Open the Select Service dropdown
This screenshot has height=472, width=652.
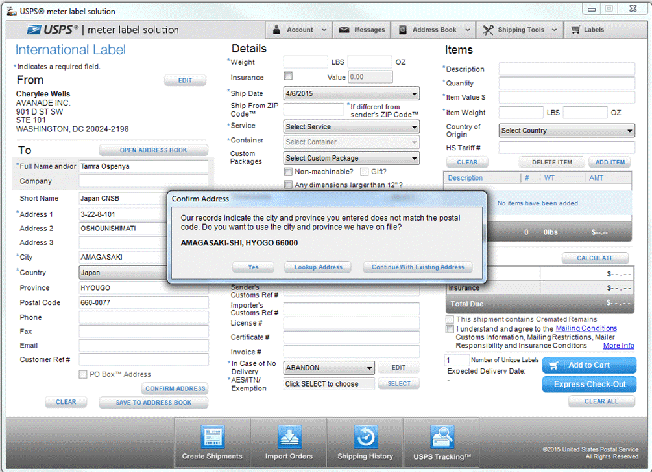(x=352, y=127)
